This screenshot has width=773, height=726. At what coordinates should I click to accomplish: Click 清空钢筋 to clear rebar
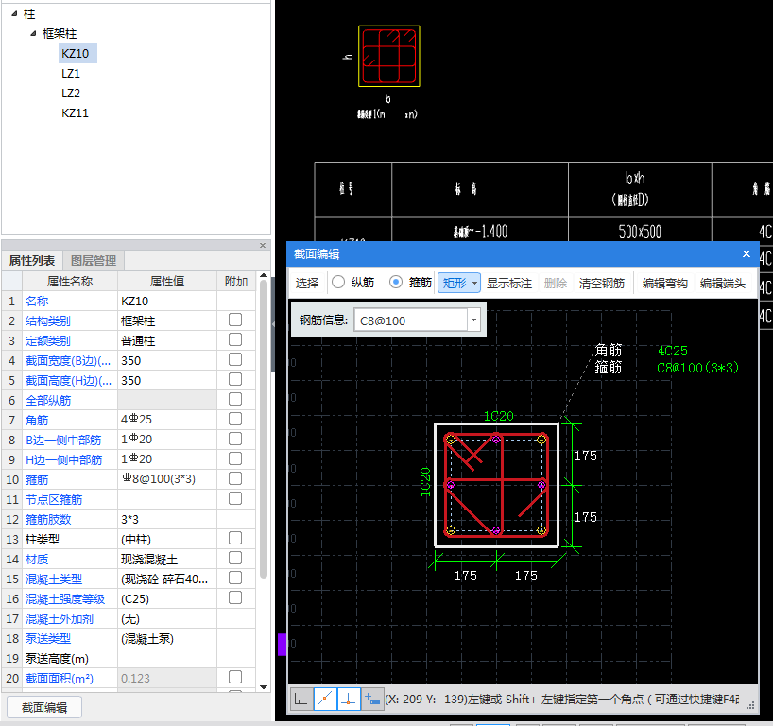[602, 283]
